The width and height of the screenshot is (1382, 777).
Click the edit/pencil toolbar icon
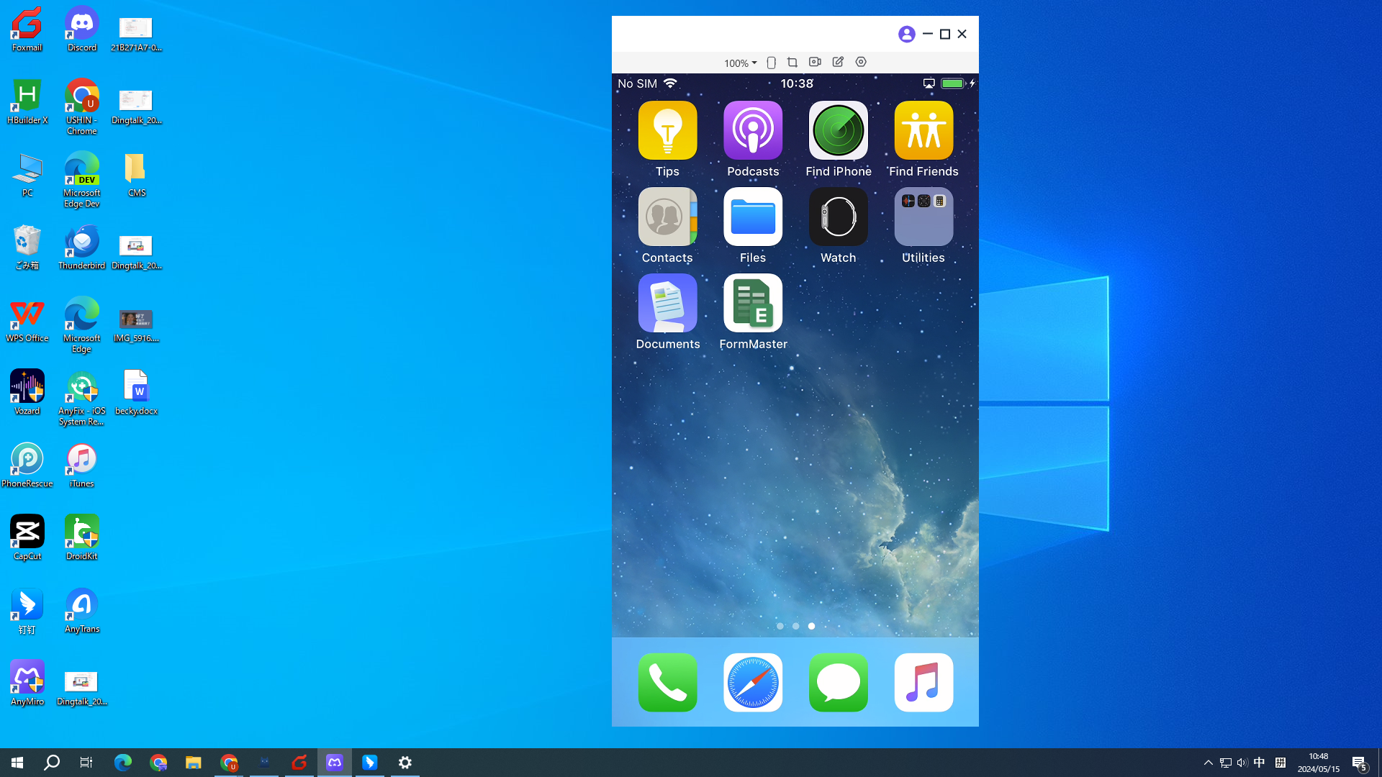[838, 62]
